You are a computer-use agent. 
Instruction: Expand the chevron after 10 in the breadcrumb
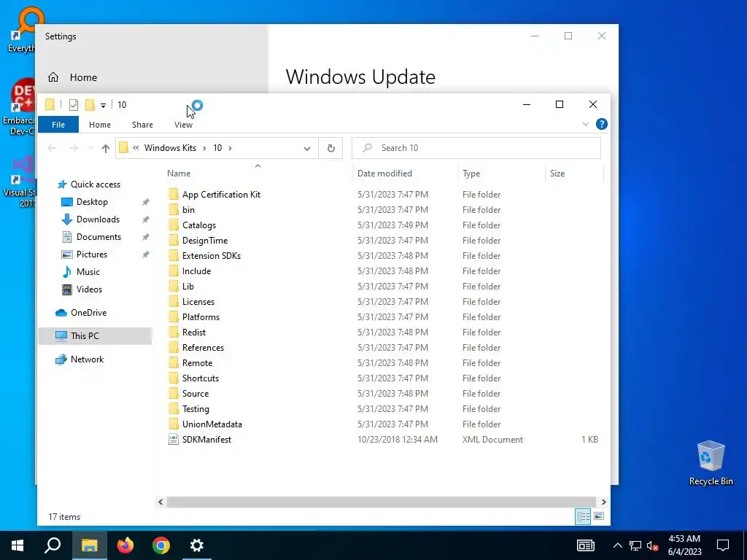click(x=230, y=148)
